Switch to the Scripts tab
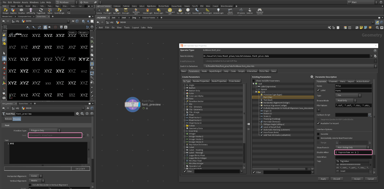384x189 pixels. coord(241,71)
